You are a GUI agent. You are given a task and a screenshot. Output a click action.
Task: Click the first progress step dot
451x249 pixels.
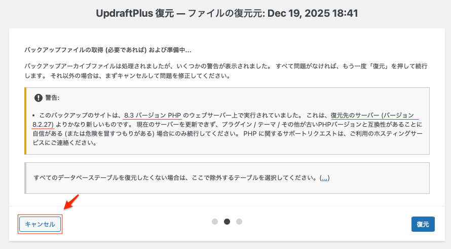click(x=215, y=222)
